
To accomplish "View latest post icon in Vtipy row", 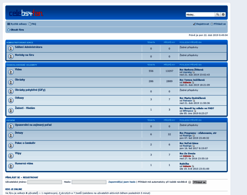I will (193, 156).
